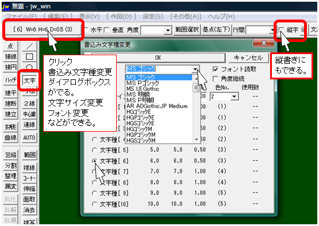Image resolution: width=319 pixels, height=226 pixels.
Task: Select the 消去 erase tool
Action: [x=29, y=210]
